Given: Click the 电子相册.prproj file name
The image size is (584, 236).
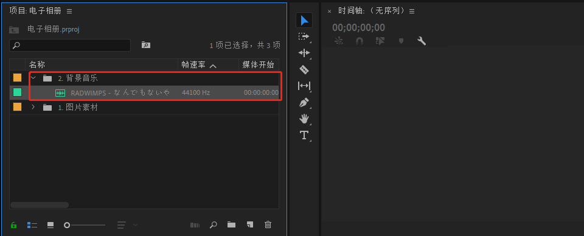Looking at the screenshot, I should coord(54,29).
